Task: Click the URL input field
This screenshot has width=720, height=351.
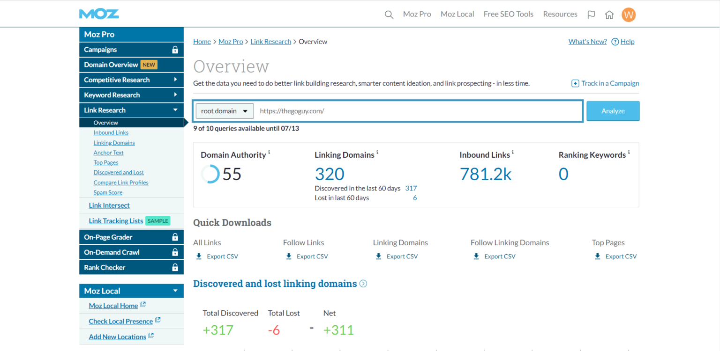Action: [x=417, y=111]
